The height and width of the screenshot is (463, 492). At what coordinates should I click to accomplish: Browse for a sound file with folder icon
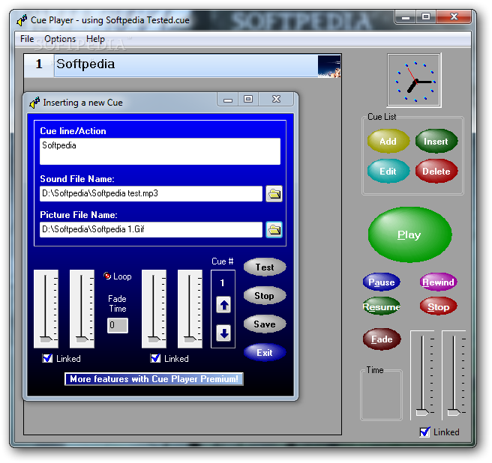click(274, 194)
